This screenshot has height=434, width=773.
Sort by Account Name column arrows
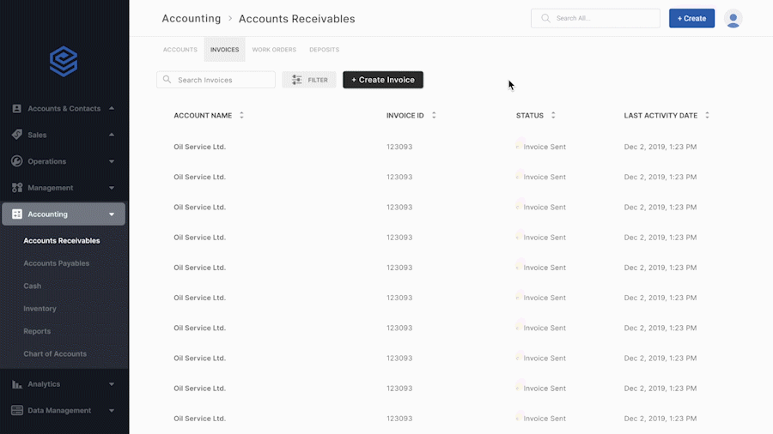pyautogui.click(x=241, y=115)
